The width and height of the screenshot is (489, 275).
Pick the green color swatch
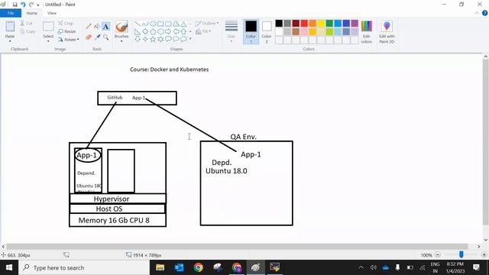[329, 23]
